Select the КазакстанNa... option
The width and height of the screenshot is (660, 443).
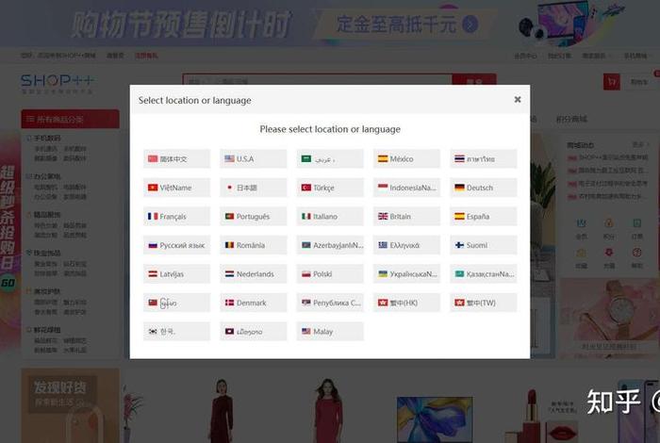(x=483, y=274)
